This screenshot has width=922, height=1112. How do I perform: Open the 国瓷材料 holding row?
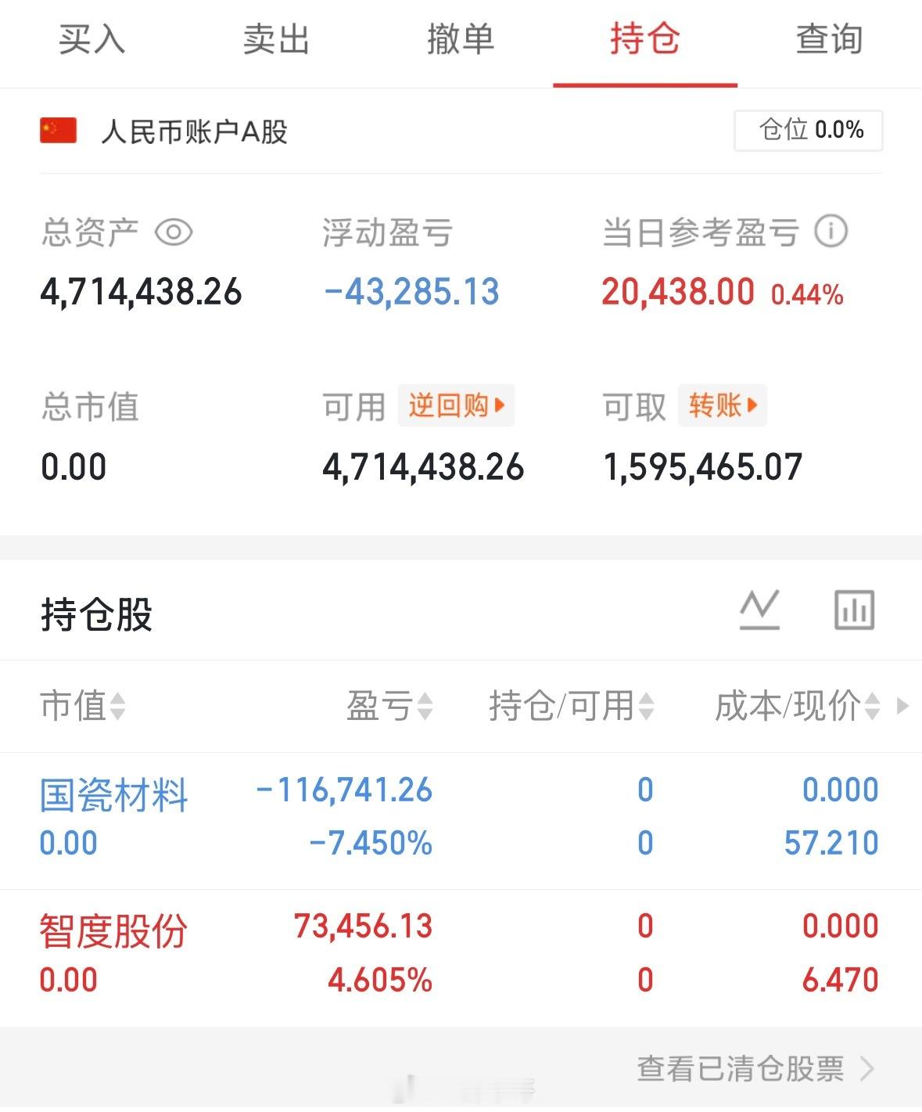tap(461, 821)
